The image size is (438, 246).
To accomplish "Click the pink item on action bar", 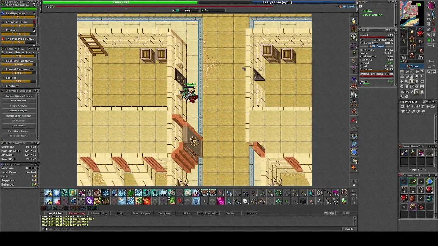I will coord(221,201).
